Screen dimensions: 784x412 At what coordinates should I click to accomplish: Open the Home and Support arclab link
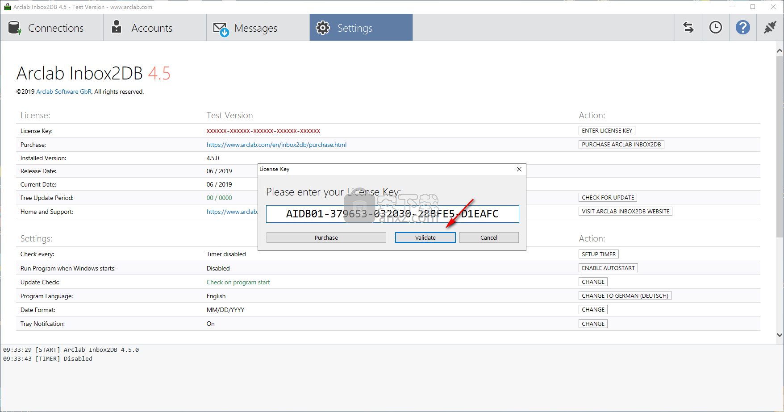pos(232,212)
